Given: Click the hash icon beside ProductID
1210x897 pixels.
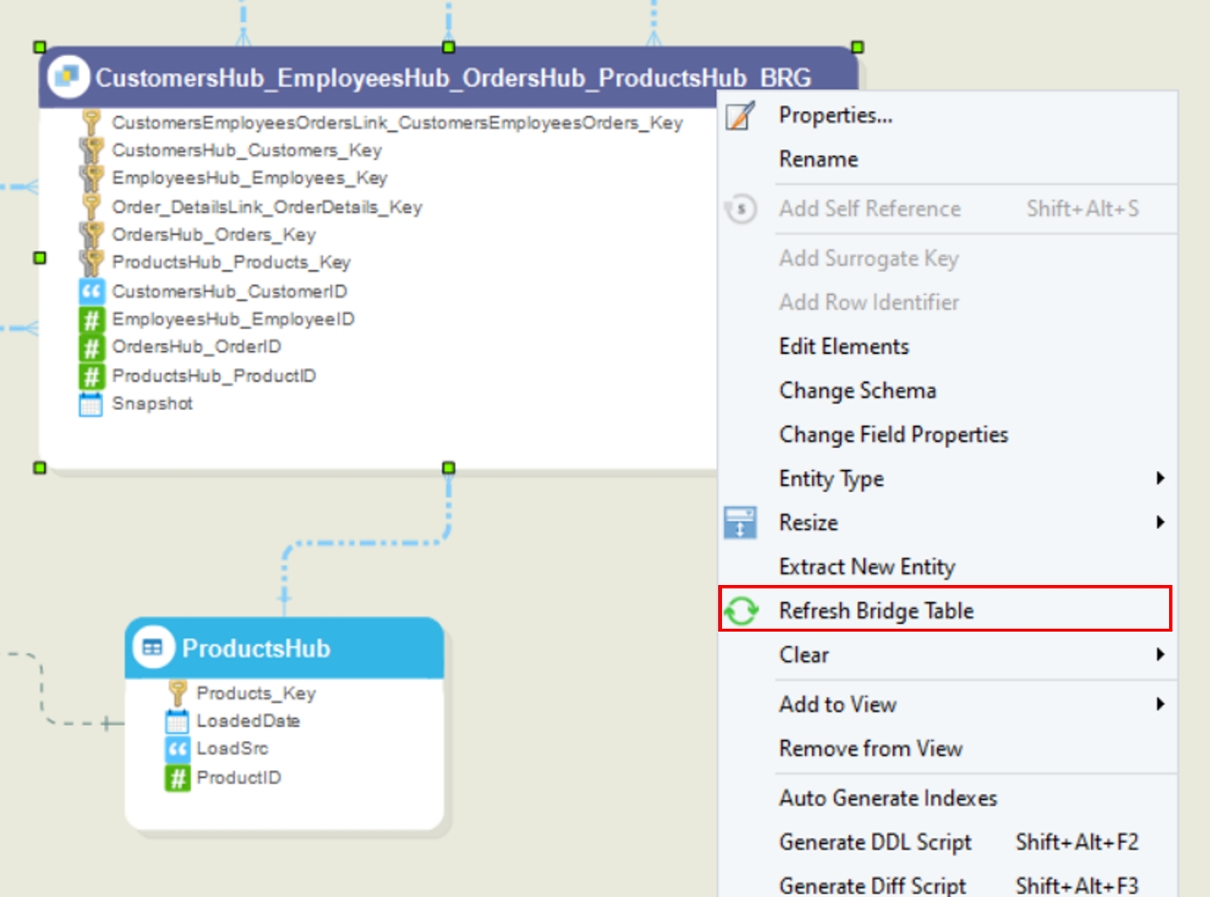Looking at the screenshot, I should click(x=177, y=778).
